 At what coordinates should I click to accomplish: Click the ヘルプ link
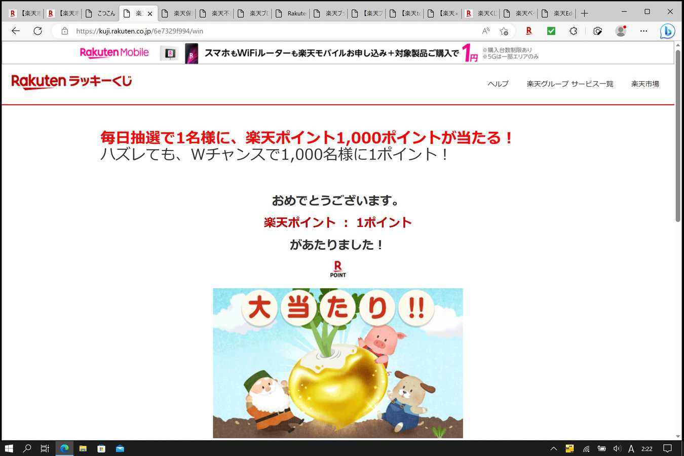pos(498,84)
